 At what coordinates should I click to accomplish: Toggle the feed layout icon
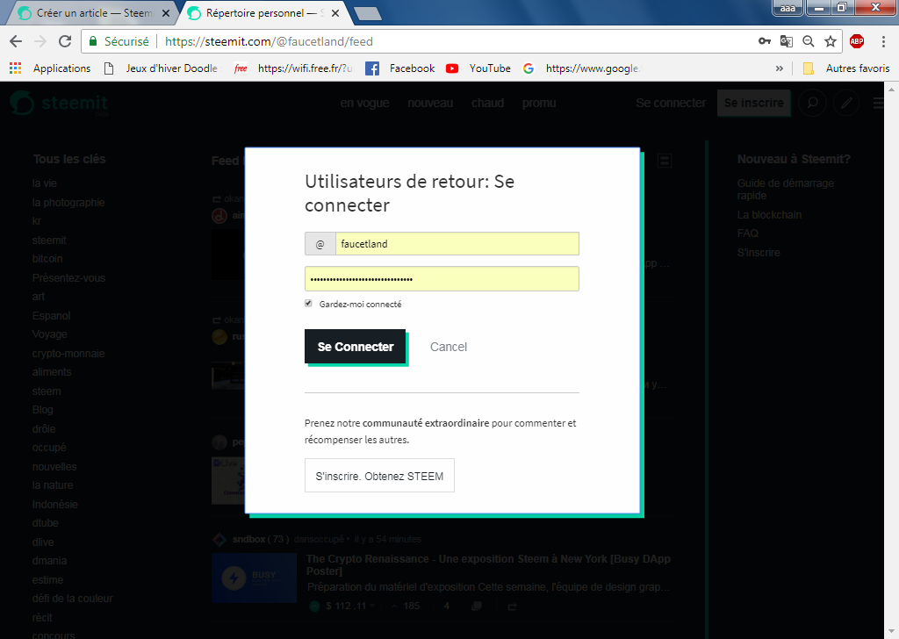coord(664,161)
